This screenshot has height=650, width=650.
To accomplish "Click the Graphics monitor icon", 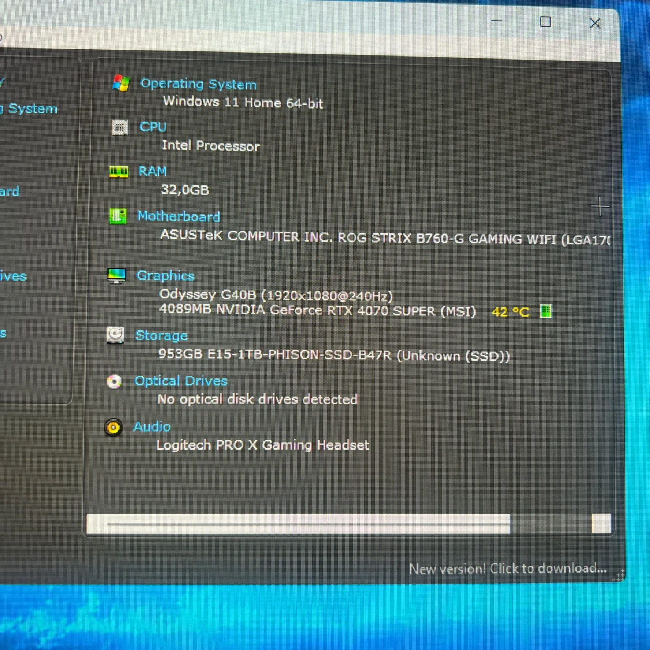I will [117, 276].
